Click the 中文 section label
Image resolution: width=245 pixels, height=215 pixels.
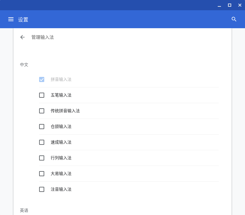24,65
